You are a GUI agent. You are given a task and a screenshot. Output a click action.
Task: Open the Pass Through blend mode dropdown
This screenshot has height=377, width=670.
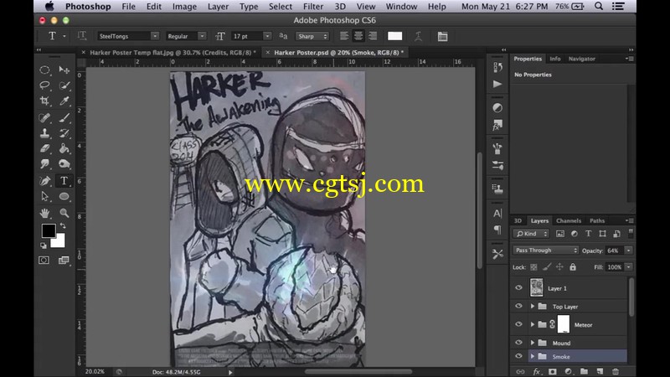[546, 250]
